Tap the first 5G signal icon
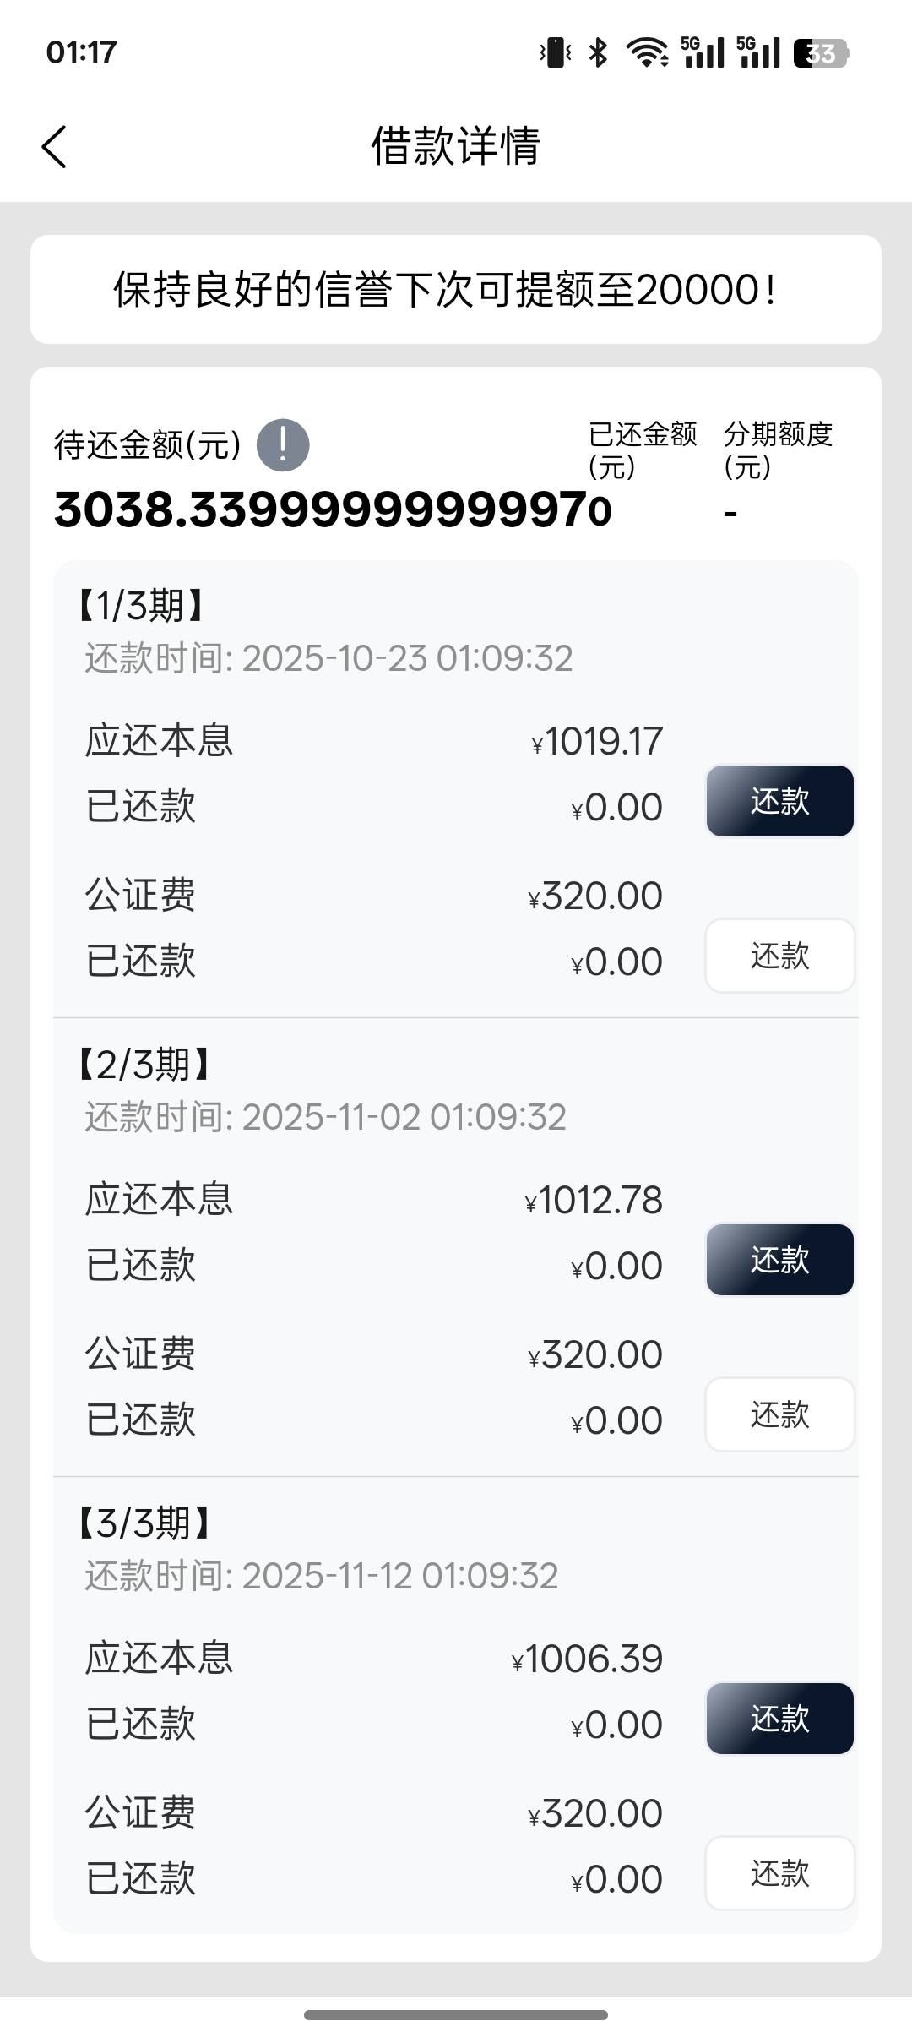 tap(703, 52)
